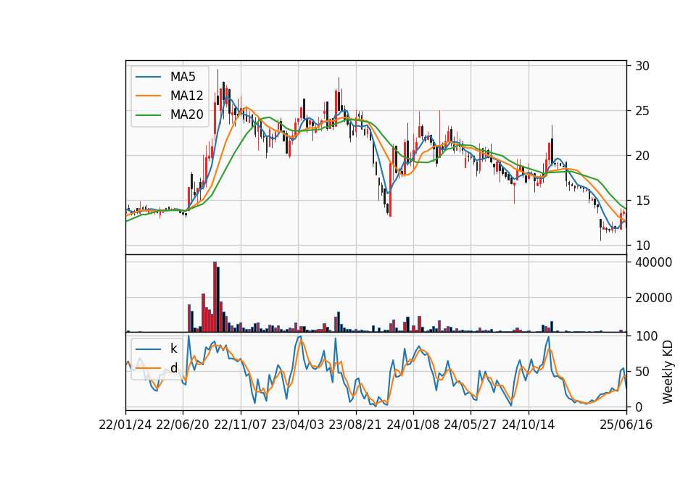696x500 pixels.
Task: Click the 22/06/20 date tick label
Action: [x=183, y=425]
